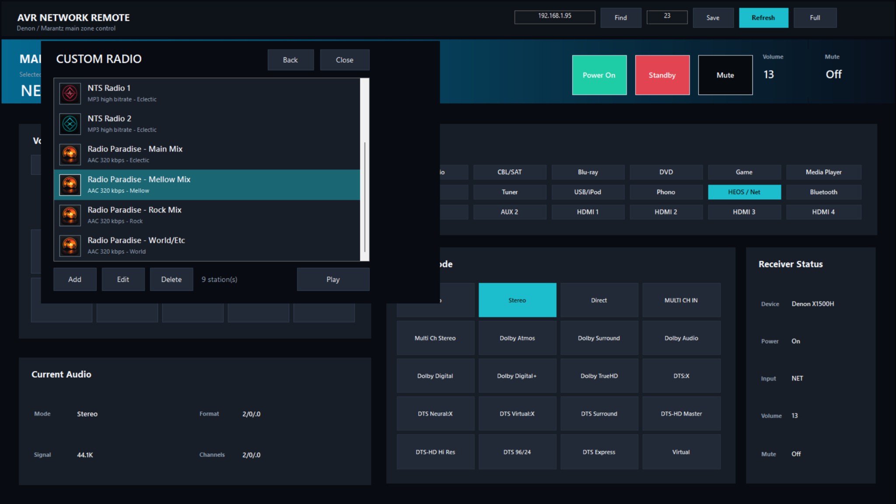Image resolution: width=896 pixels, height=504 pixels.
Task: Click the Radio Paradise World/Etc icon
Action: point(70,246)
